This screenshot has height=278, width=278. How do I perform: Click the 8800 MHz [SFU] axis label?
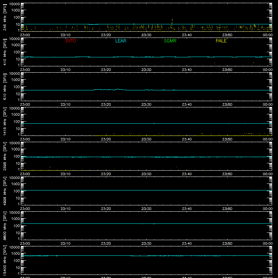coord(5,226)
